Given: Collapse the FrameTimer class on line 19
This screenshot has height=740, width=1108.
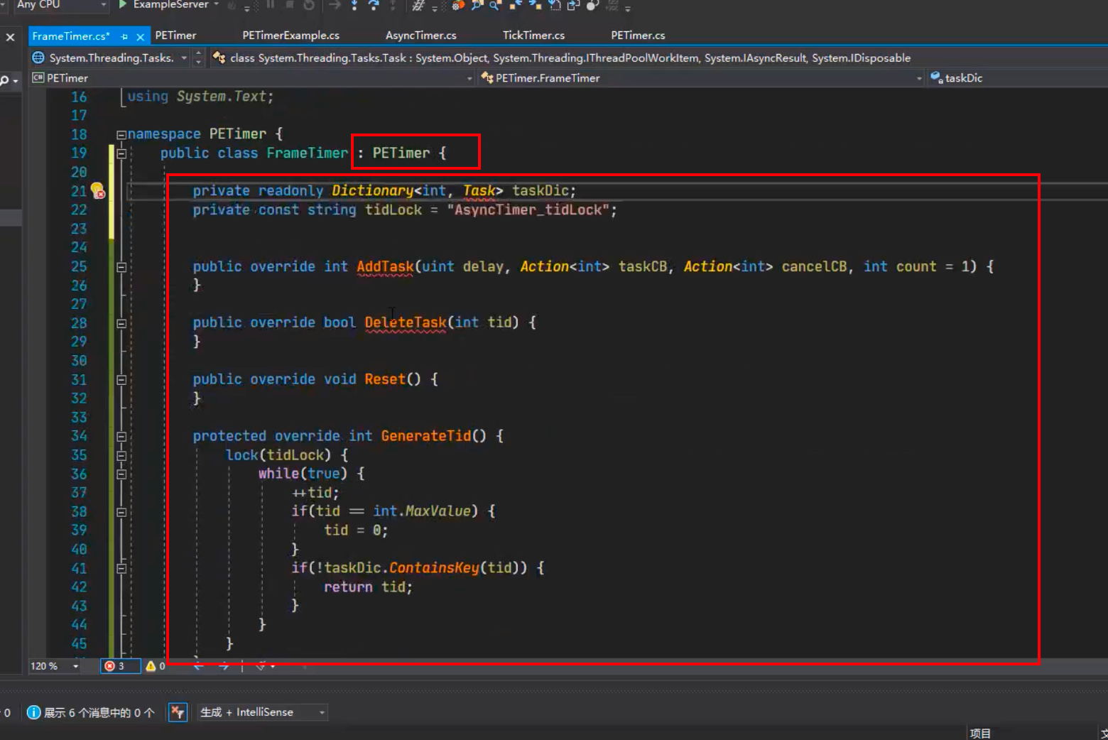Looking at the screenshot, I should (121, 153).
